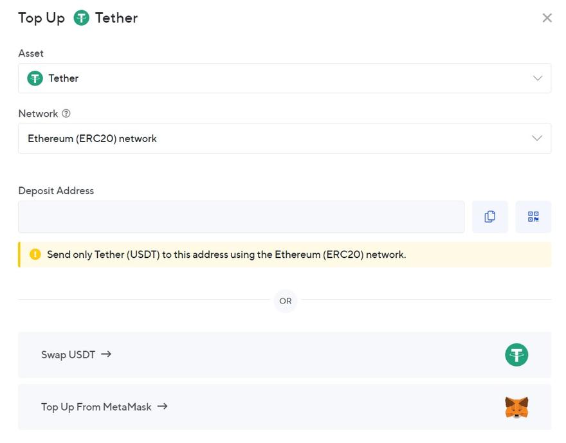The width and height of the screenshot is (566, 443).
Task: Click the Swap USDT arrow icon
Action: pyautogui.click(x=106, y=354)
